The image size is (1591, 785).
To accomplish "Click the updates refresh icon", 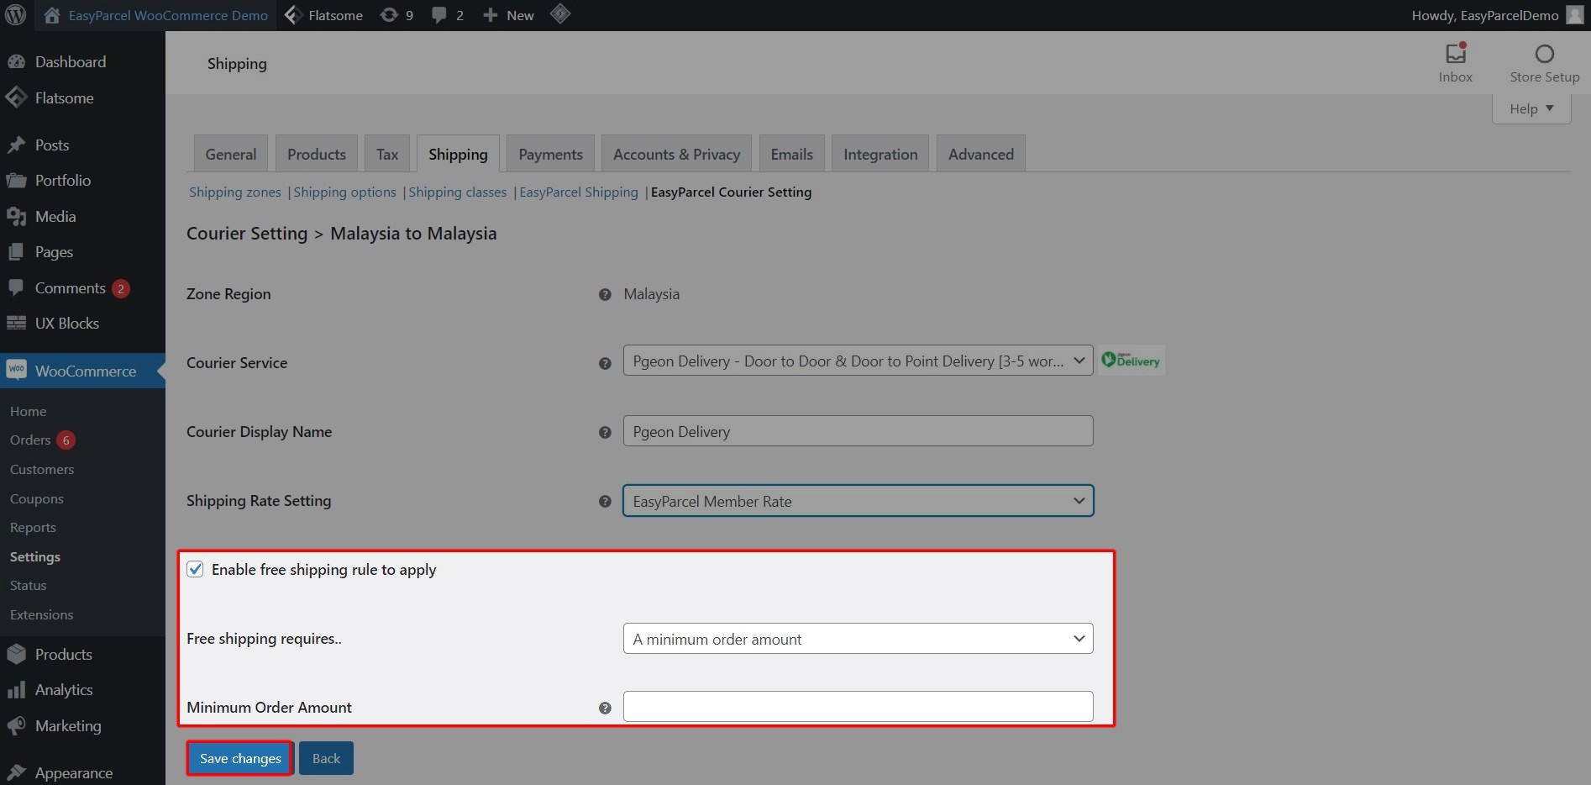I will click(x=389, y=15).
